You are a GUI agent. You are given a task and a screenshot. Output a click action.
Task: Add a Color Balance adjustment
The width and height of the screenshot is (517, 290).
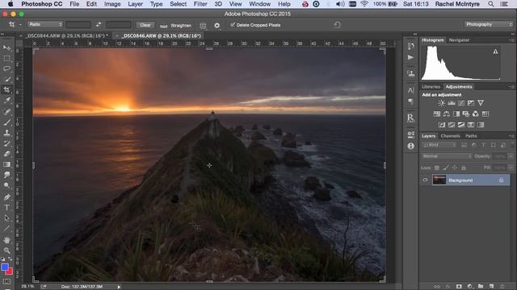point(447,114)
